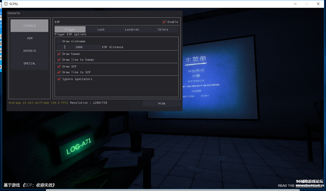326x191 pixels.
Task: Switch to the Colors tab
Action: (163, 29)
